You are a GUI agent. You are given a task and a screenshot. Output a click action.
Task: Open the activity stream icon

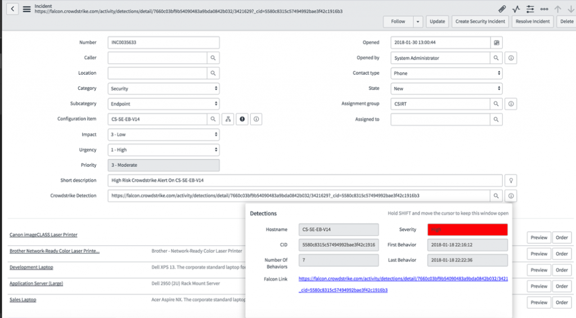coord(516,9)
